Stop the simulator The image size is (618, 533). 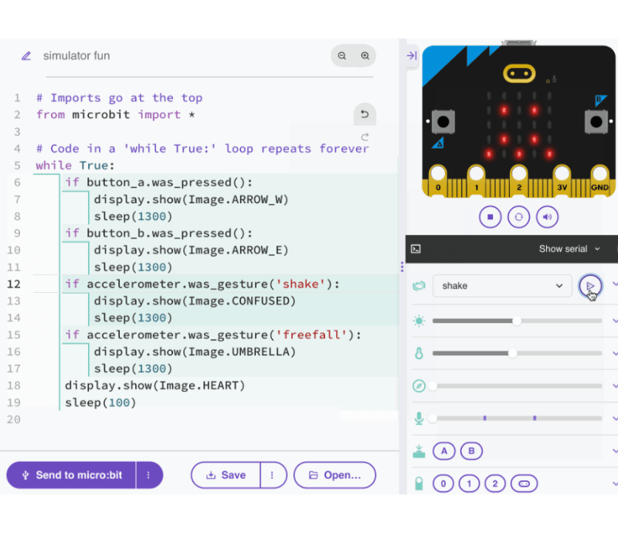(x=490, y=217)
